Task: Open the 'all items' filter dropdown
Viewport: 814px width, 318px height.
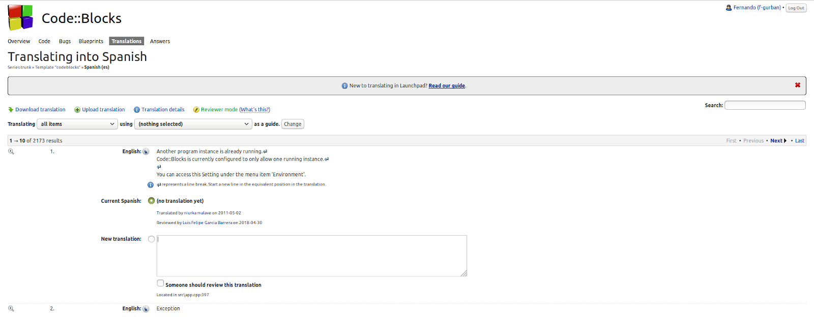Action: [x=77, y=124]
